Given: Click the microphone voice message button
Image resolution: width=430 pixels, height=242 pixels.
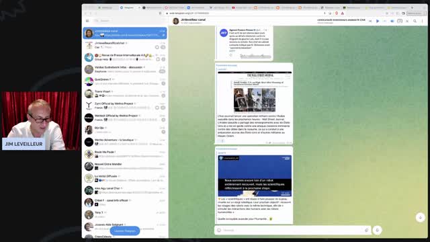Looking at the screenshot, I should point(378,230).
